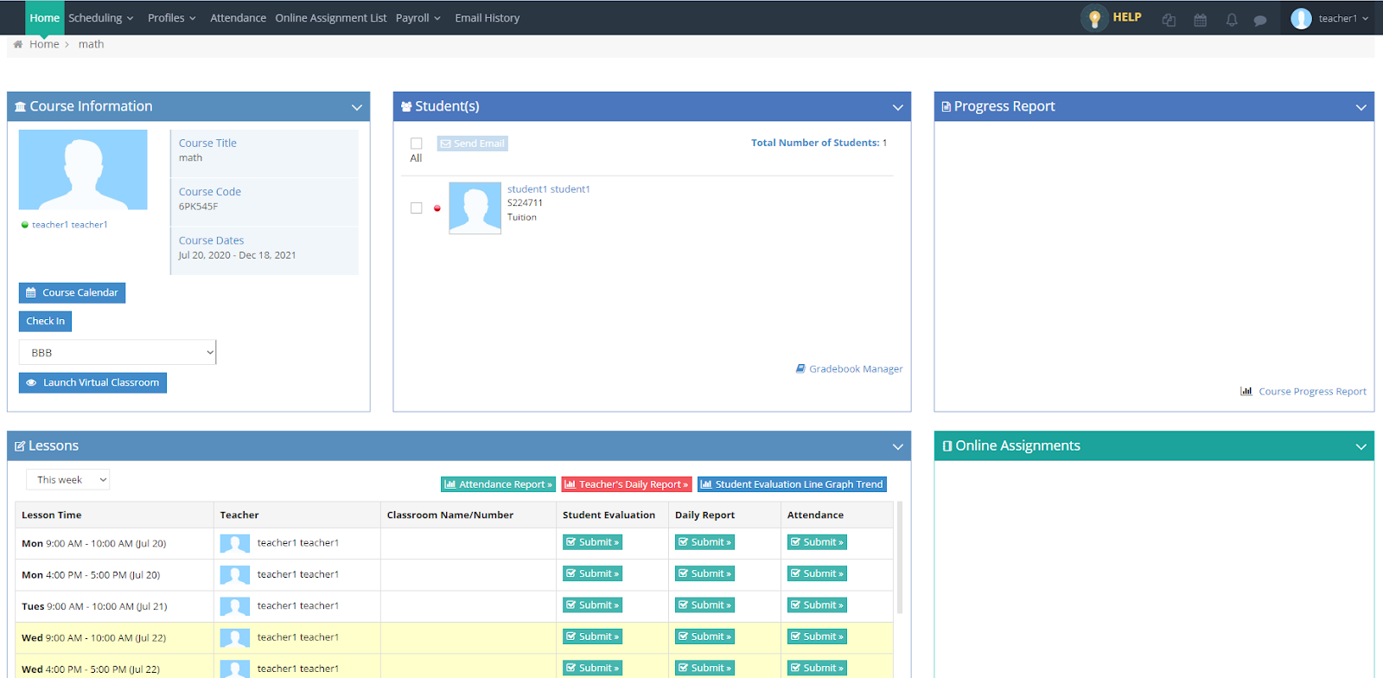1383x678 pixels.
Task: Select the student1 student1 checkbox
Action: point(417,208)
